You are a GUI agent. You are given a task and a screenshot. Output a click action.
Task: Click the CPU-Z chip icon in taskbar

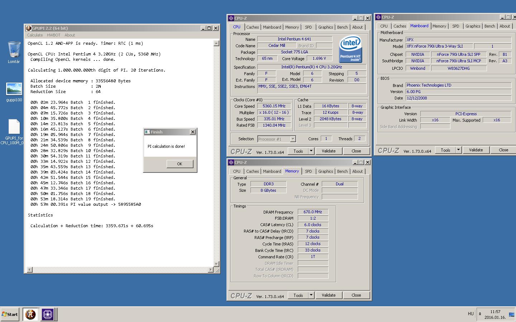47,314
